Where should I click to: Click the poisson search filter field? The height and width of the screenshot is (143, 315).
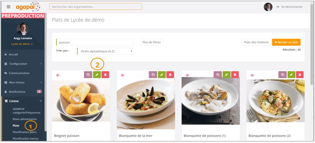coord(95,42)
